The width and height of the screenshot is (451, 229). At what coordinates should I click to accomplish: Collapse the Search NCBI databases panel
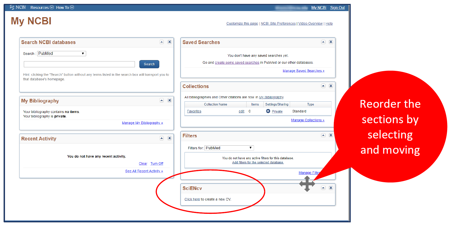click(x=162, y=42)
